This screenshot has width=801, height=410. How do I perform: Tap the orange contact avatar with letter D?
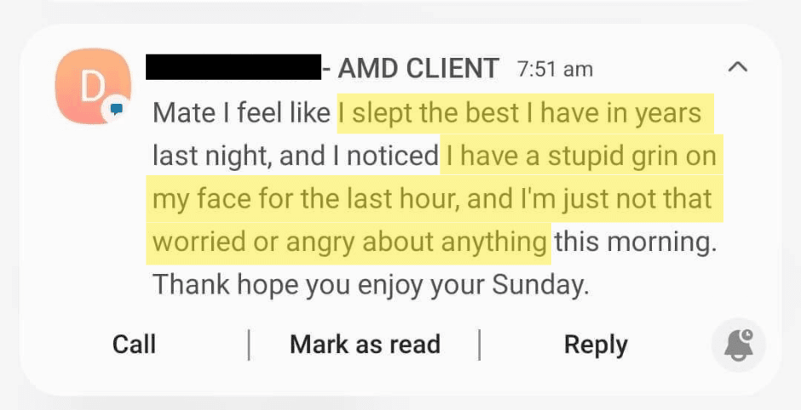(93, 86)
